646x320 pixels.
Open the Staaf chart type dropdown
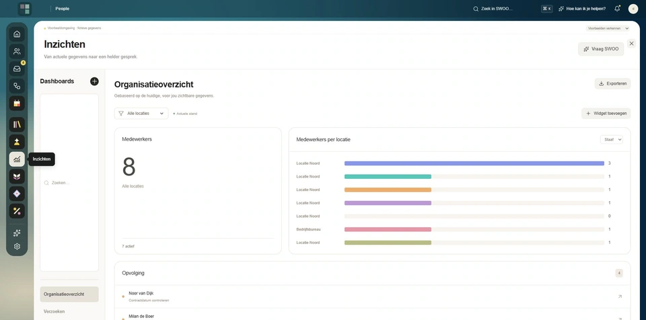point(612,140)
